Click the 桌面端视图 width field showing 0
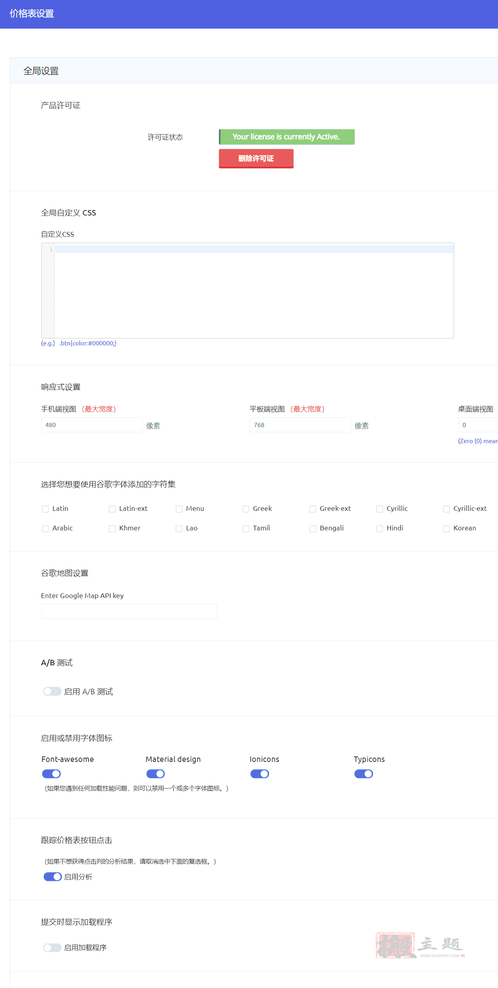The width and height of the screenshot is (498, 988). [x=478, y=425]
